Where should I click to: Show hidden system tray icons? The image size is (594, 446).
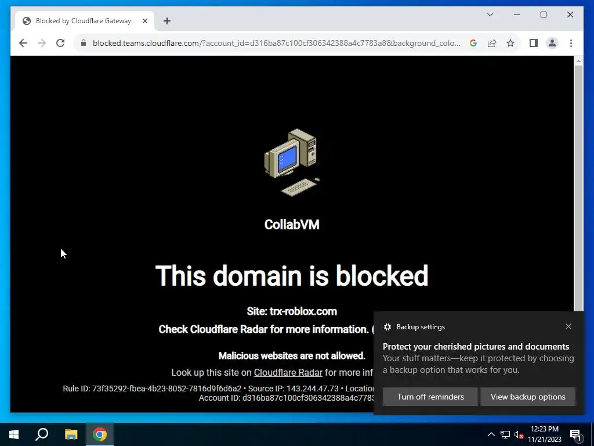point(491,434)
